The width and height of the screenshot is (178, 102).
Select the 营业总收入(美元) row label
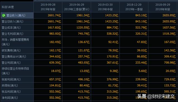[12, 22]
